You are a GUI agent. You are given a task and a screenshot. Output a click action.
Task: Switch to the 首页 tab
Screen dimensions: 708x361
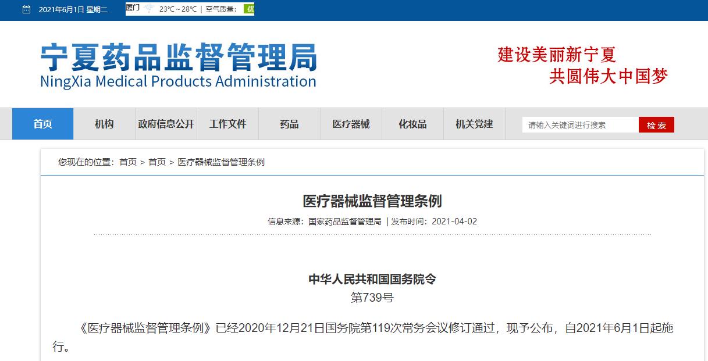click(42, 124)
